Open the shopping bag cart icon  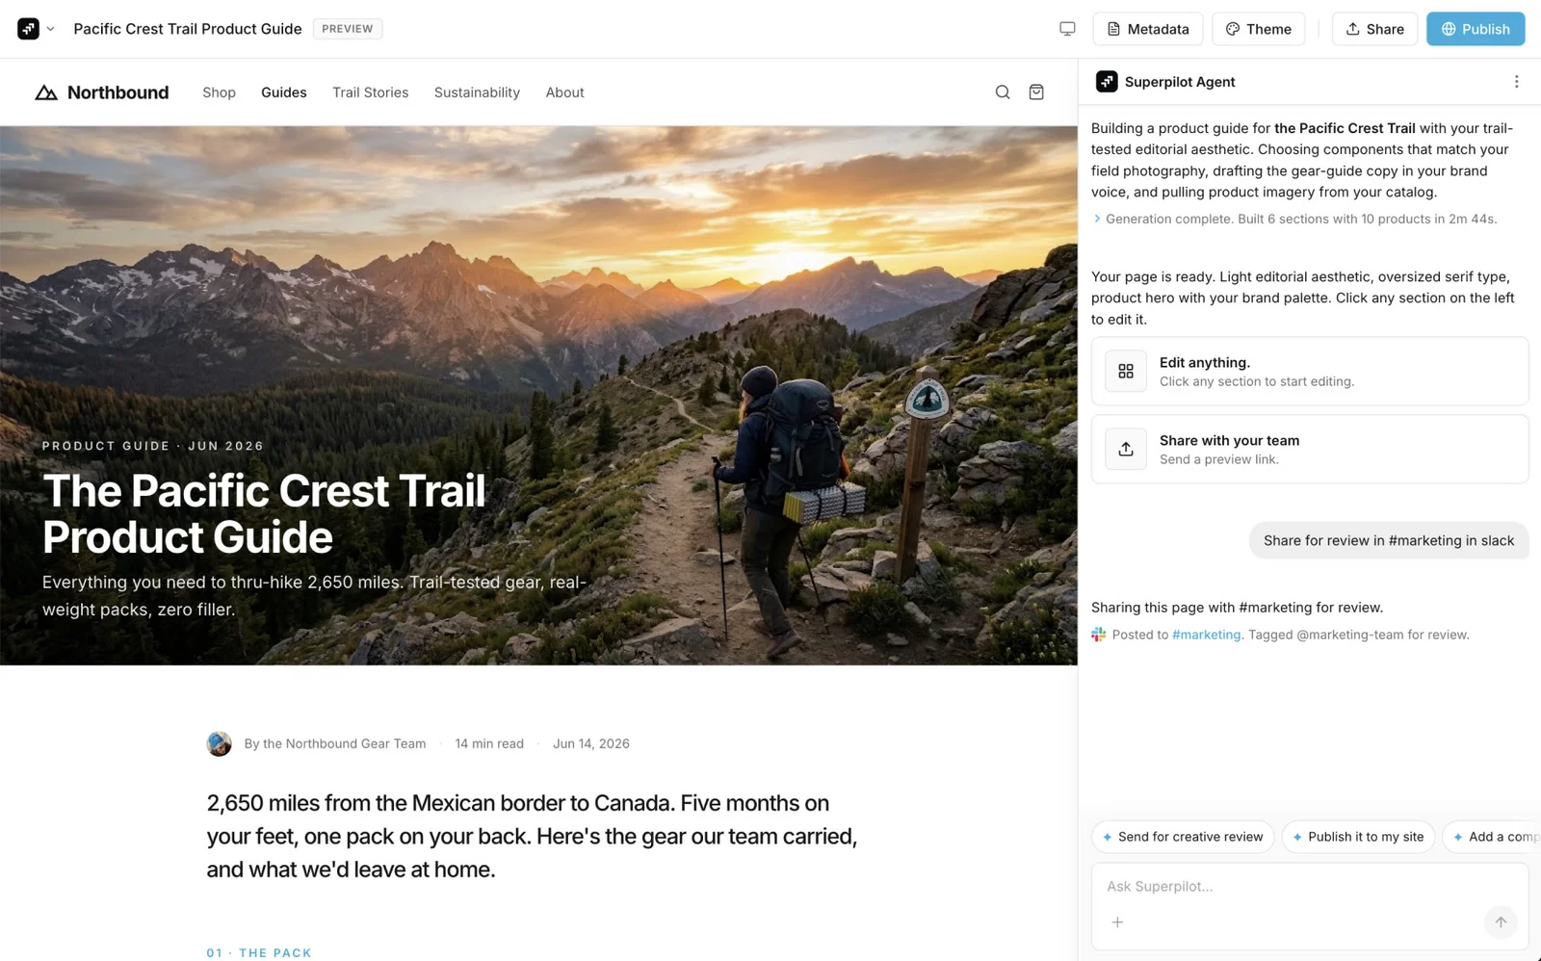(x=1036, y=92)
